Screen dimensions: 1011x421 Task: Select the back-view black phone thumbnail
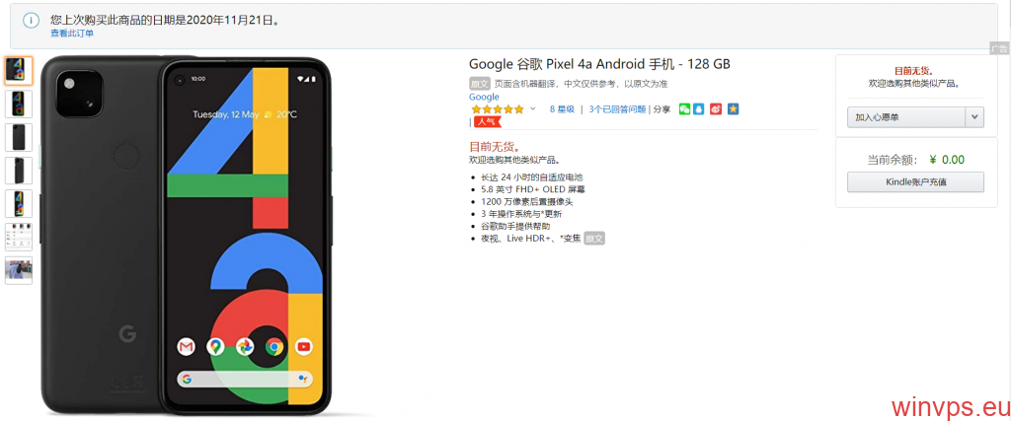19,137
